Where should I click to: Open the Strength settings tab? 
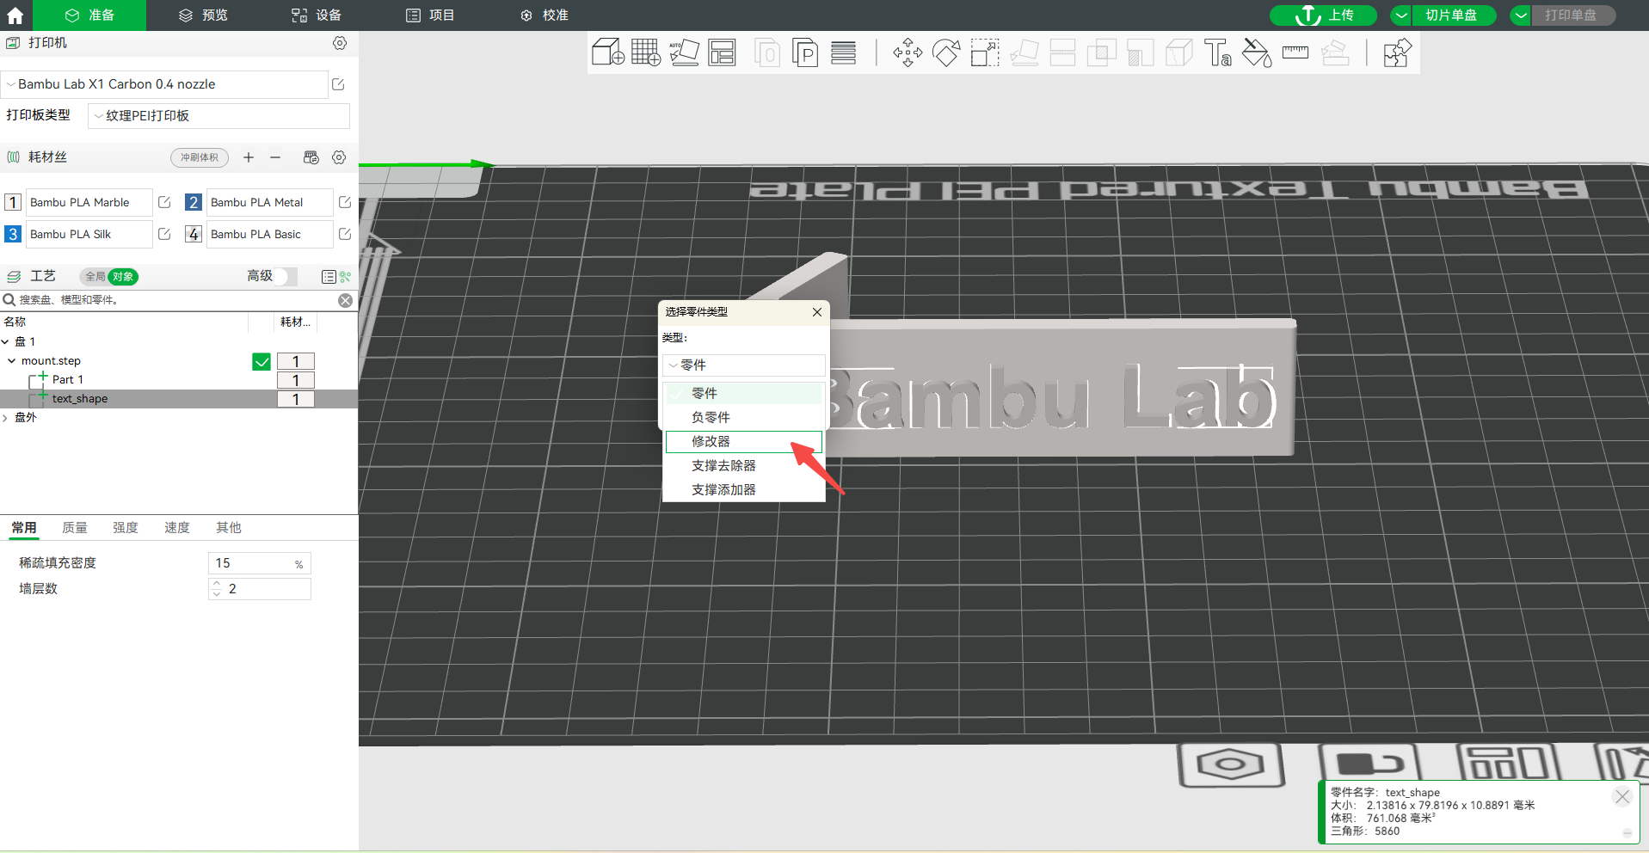(126, 528)
